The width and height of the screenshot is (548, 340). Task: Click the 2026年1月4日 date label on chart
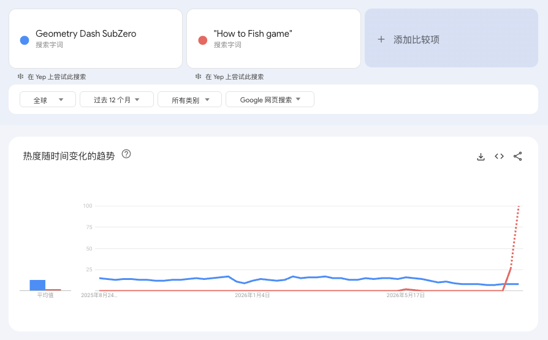[253, 295]
